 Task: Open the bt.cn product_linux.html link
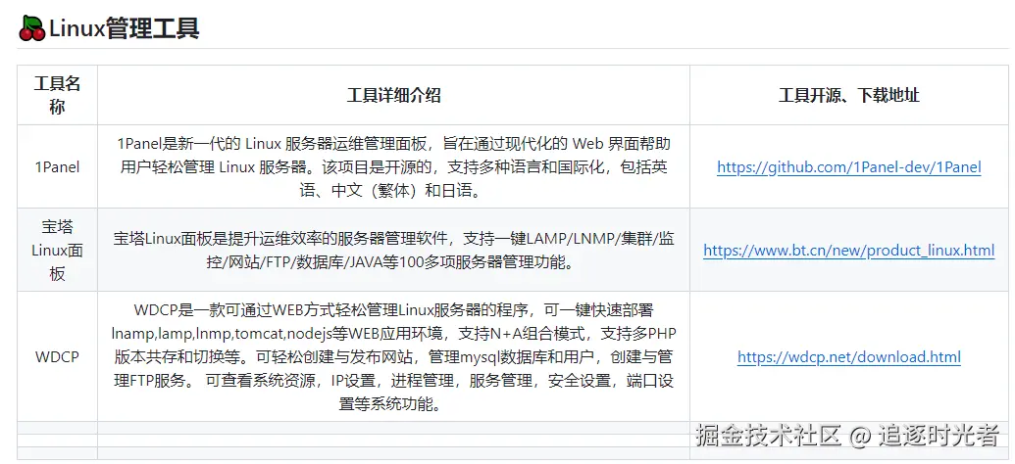[848, 250]
